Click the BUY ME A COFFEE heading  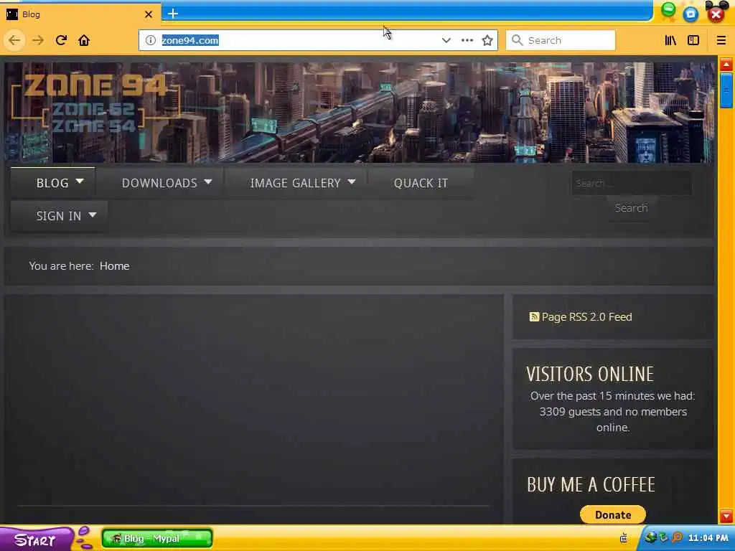tap(591, 484)
